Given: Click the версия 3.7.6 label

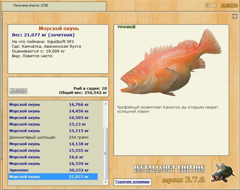Looking at the screenshot, I should point(183,180).
